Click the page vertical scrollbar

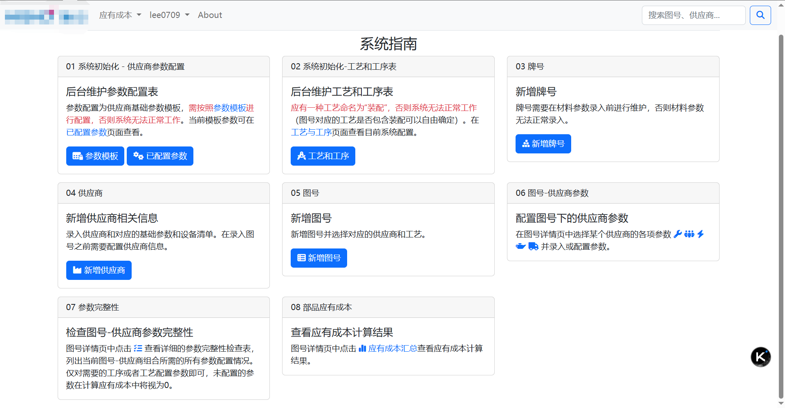[781, 216]
